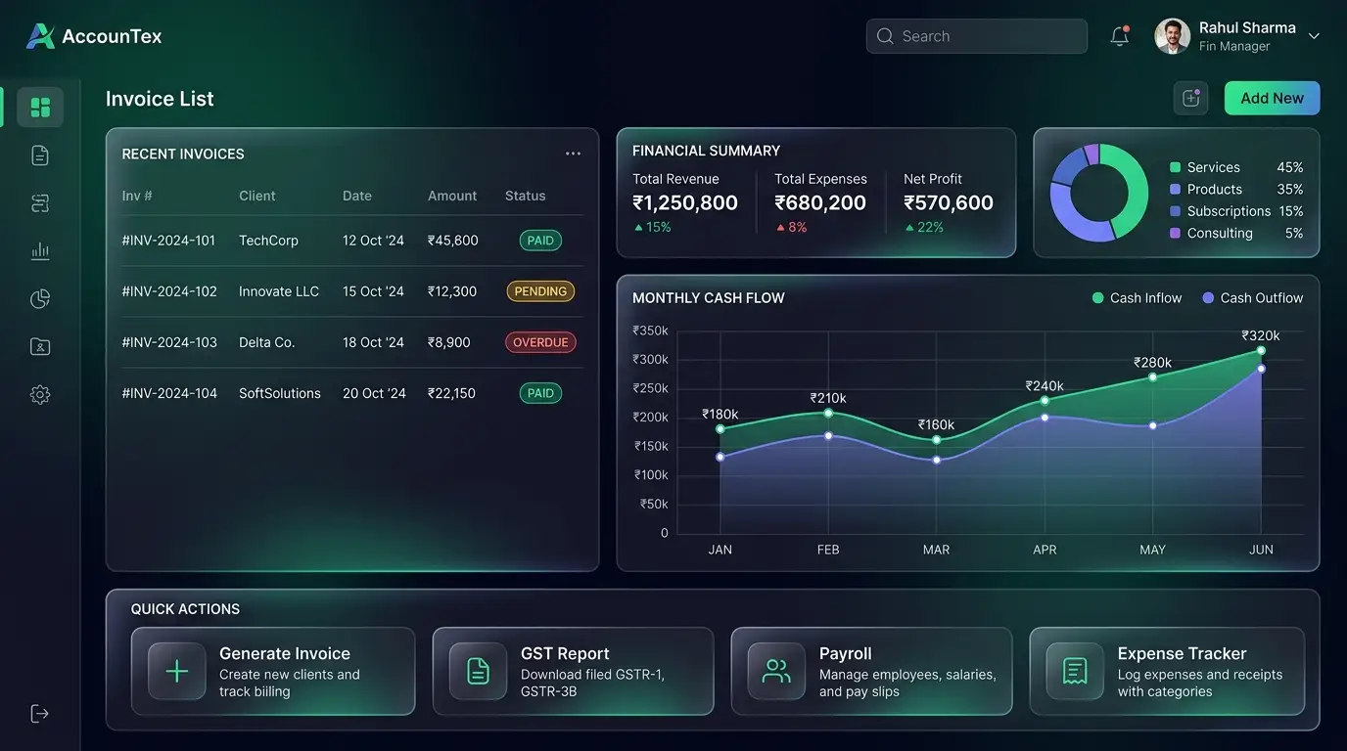Open the notifications bell
The image size is (1347, 751).
pyautogui.click(x=1120, y=36)
